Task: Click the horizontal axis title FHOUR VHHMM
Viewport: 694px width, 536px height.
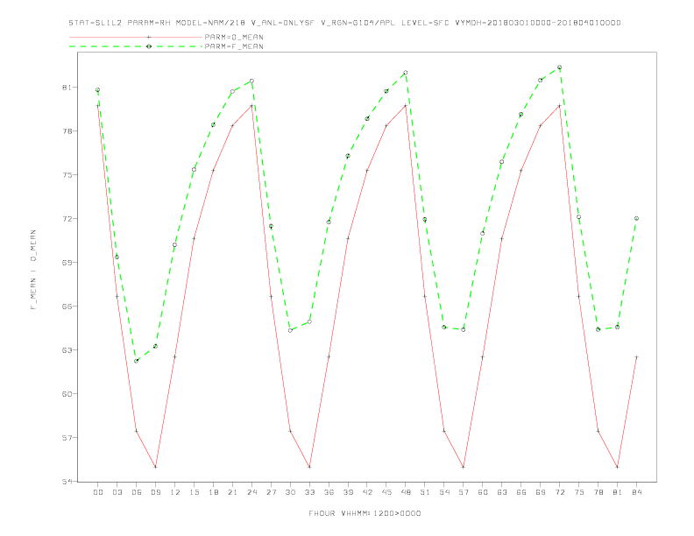Action: tap(365, 513)
